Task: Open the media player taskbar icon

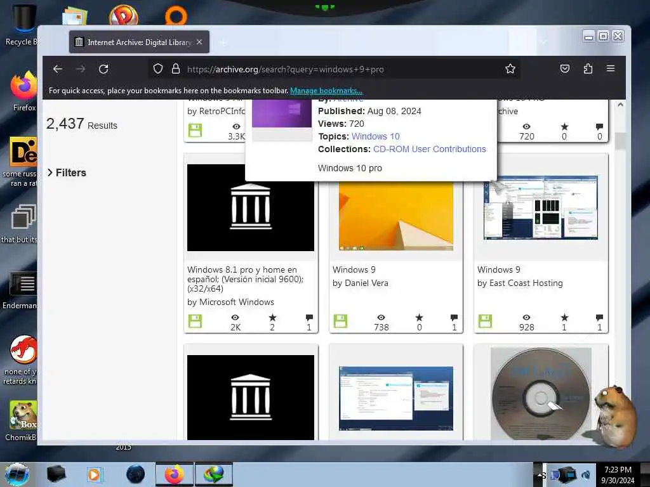Action: pos(95,474)
